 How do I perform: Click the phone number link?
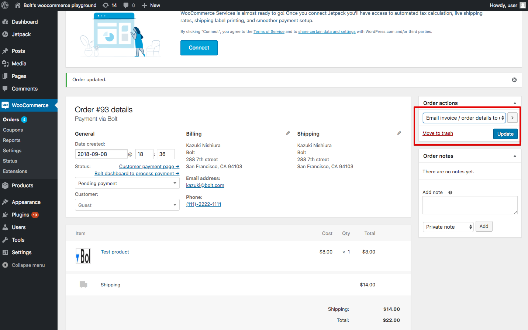pos(204,204)
